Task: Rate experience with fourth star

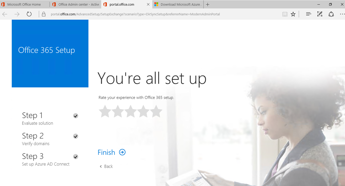Action: coord(143,111)
